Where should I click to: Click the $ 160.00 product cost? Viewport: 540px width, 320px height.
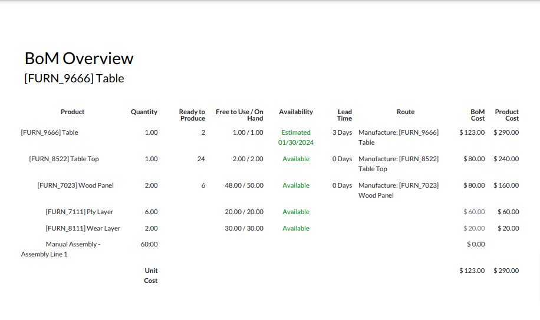(x=506, y=185)
